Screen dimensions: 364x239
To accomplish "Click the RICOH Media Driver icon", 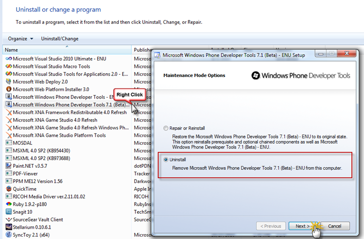I will (x=9, y=197).
